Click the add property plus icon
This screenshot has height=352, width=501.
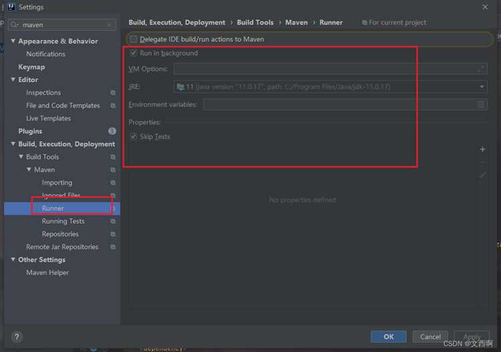[x=482, y=150]
